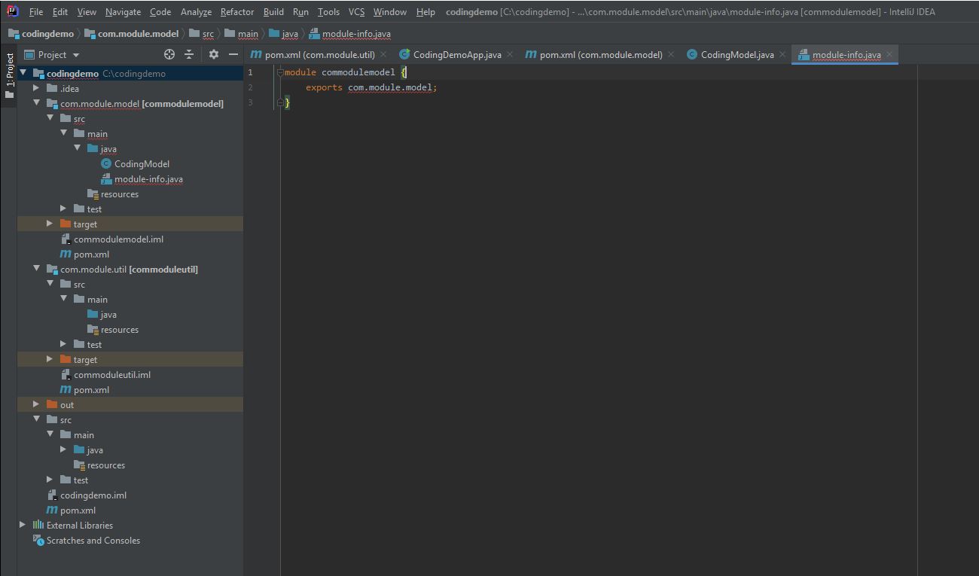
Task: Select commoduleutil.iml file
Action: coord(105,374)
